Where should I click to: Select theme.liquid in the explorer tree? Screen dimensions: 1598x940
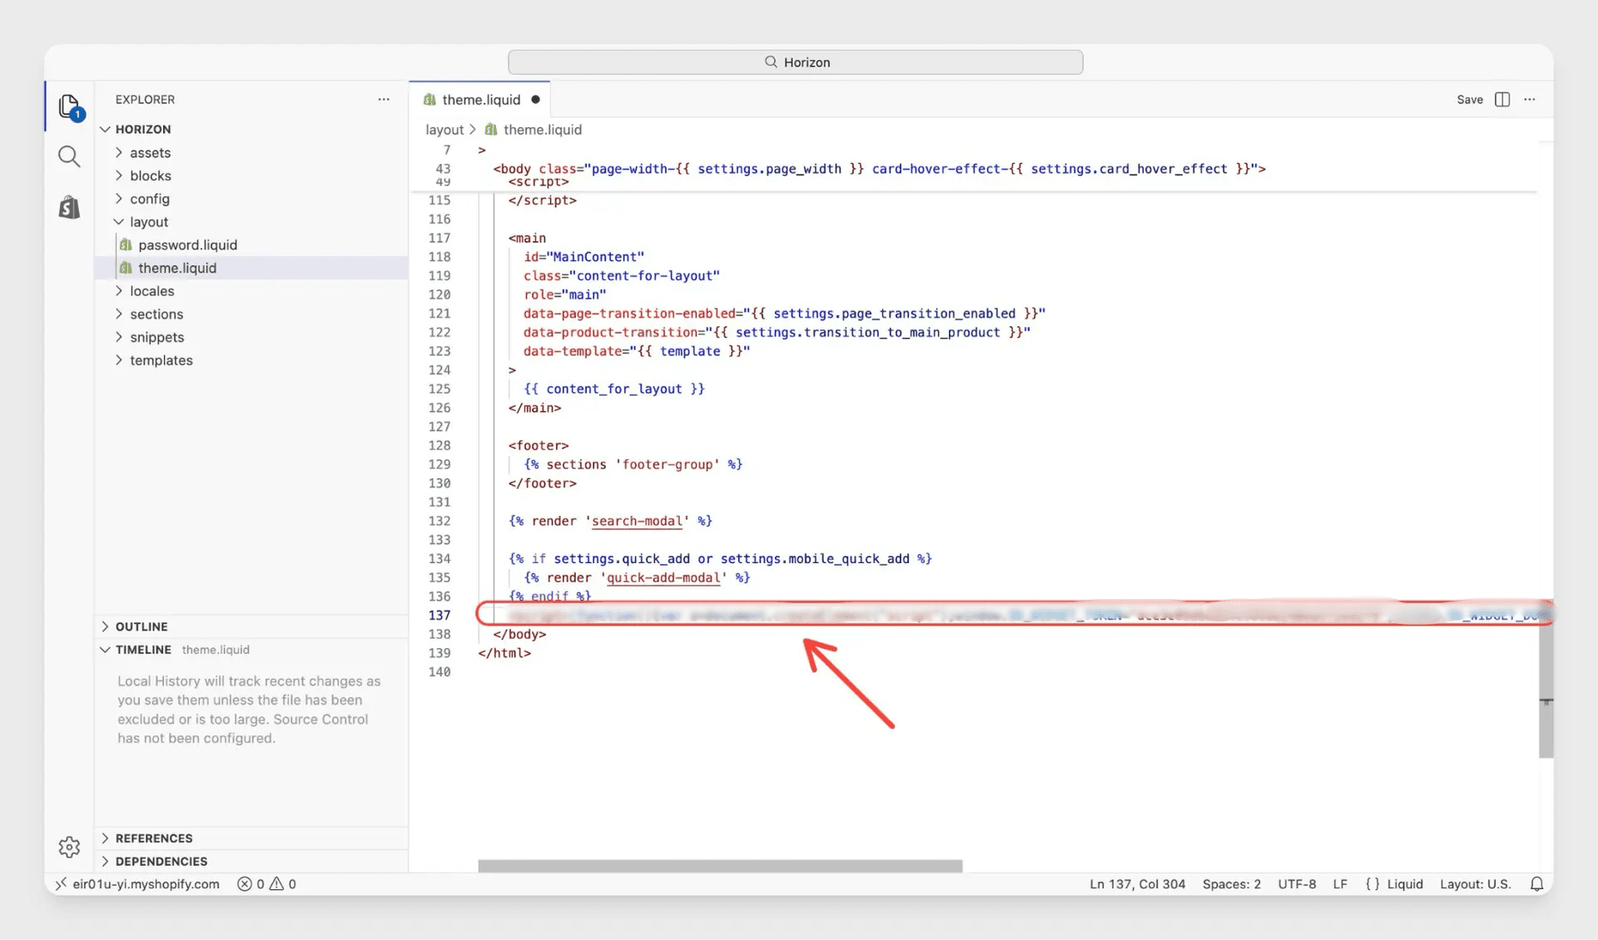[x=177, y=268]
